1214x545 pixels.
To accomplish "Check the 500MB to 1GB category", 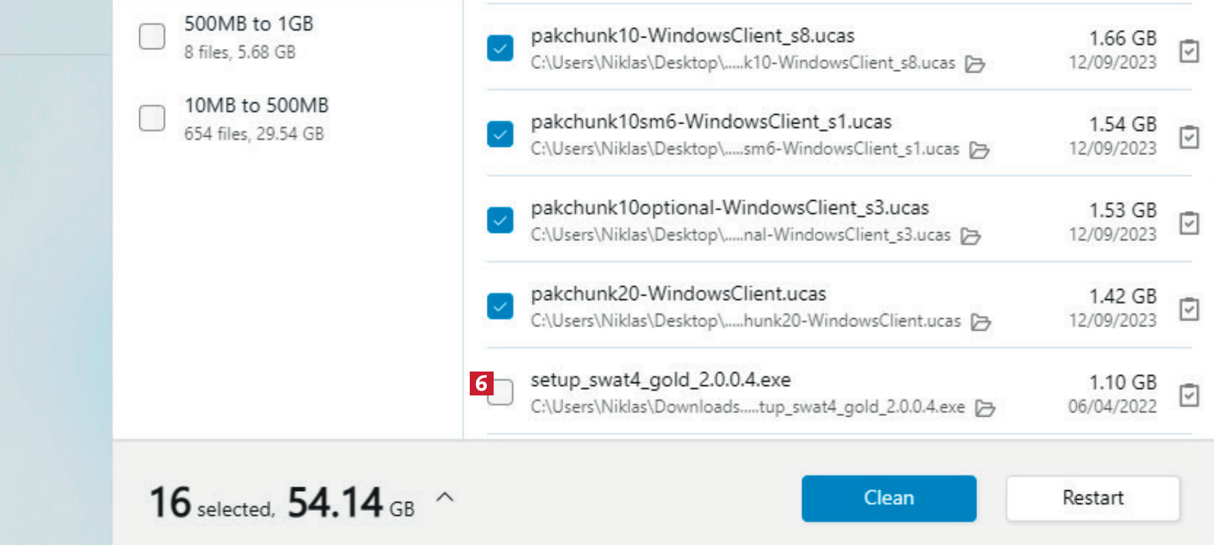I will tap(152, 37).
